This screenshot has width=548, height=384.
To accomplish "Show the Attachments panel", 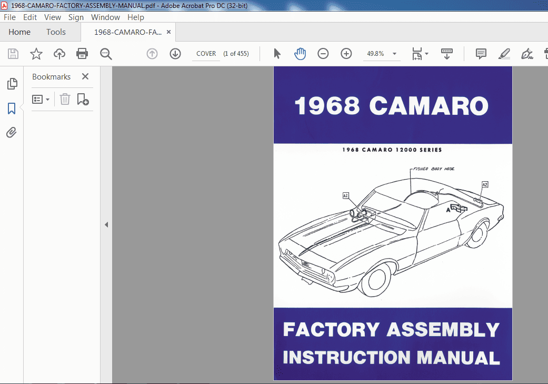I will (x=11, y=132).
